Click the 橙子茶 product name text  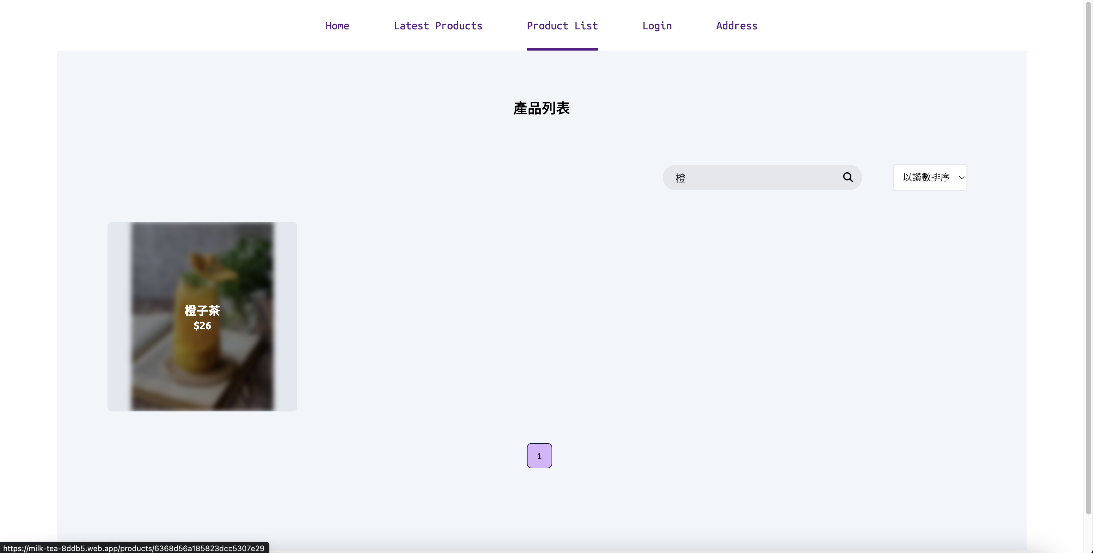coord(202,310)
